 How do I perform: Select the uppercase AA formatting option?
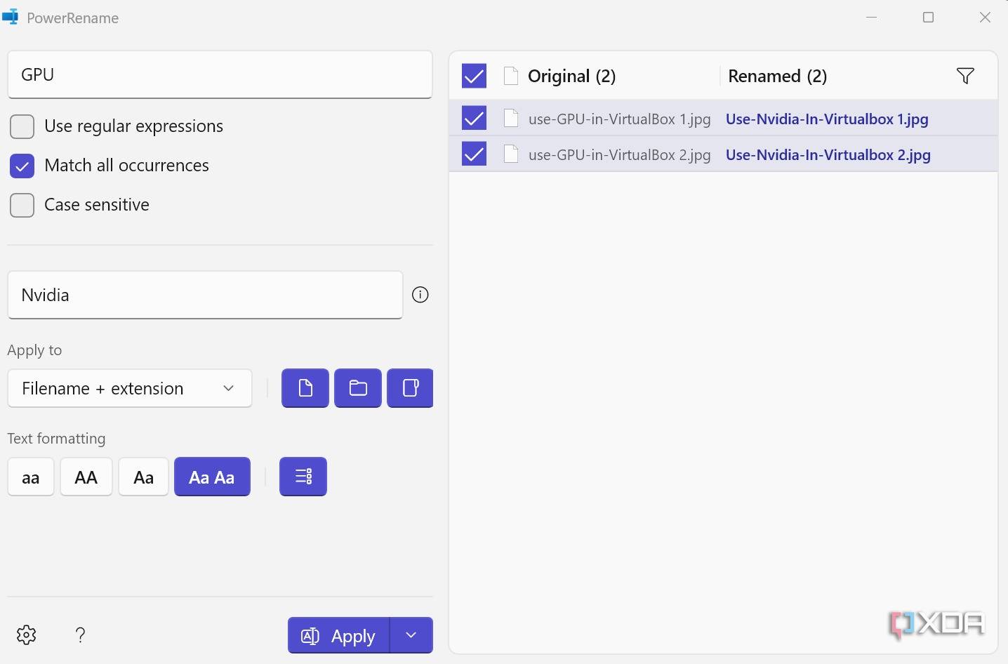pyautogui.click(x=86, y=477)
